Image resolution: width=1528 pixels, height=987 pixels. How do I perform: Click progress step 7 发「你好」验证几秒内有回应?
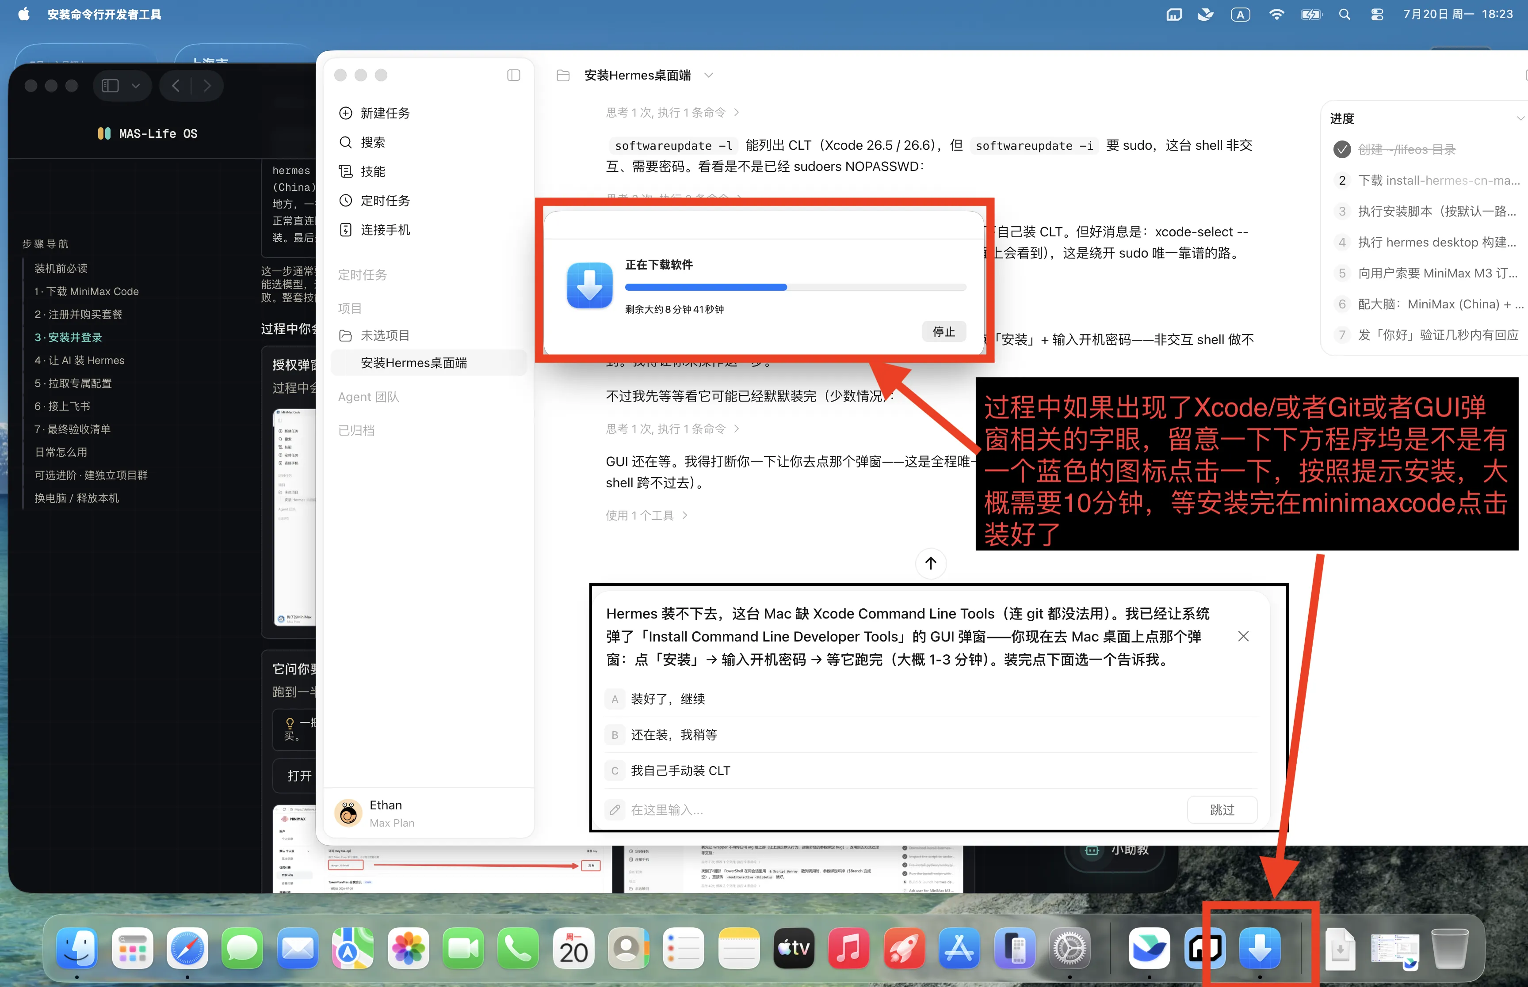click(1426, 335)
